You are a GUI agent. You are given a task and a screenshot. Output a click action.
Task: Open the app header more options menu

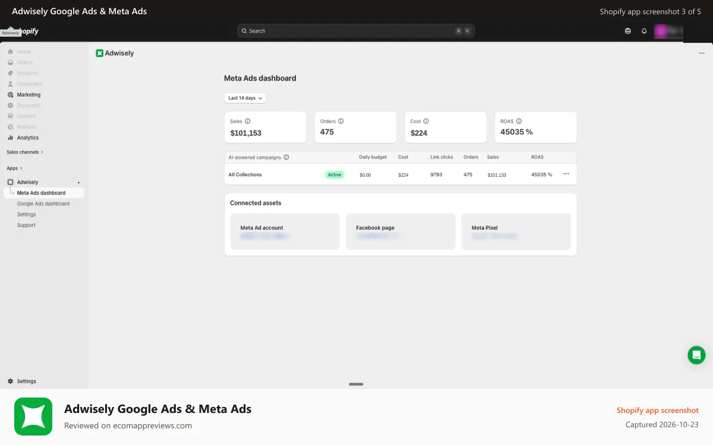click(x=702, y=53)
